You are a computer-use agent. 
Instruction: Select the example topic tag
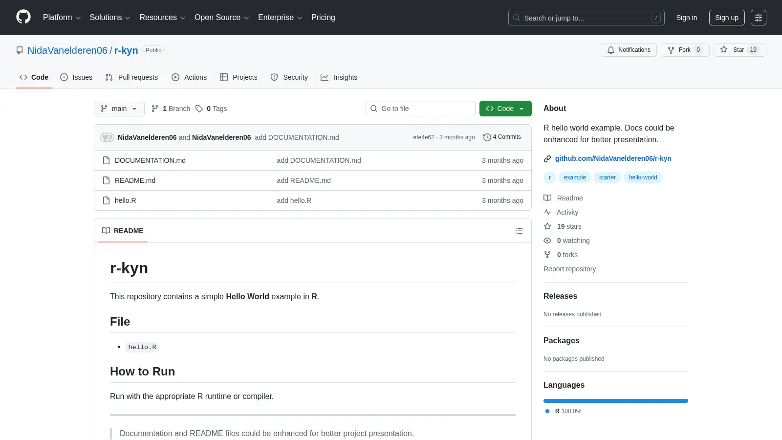575,177
